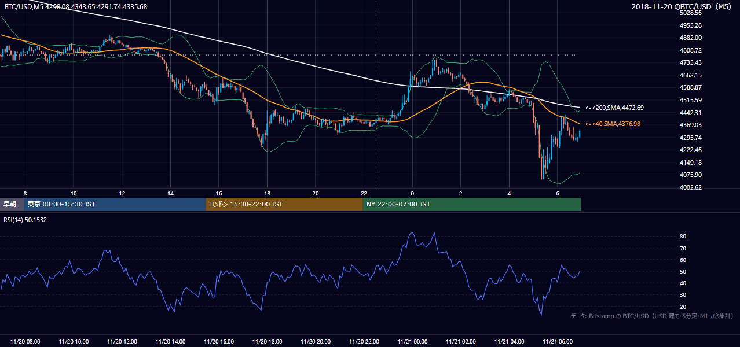Click hour label 18 under the price chart
Image resolution: width=740 pixels, height=347 pixels.
coord(267,193)
